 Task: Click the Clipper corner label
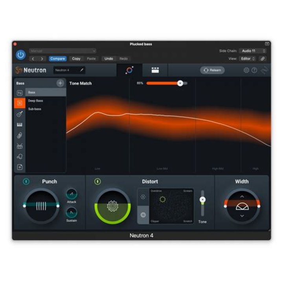click(155, 221)
